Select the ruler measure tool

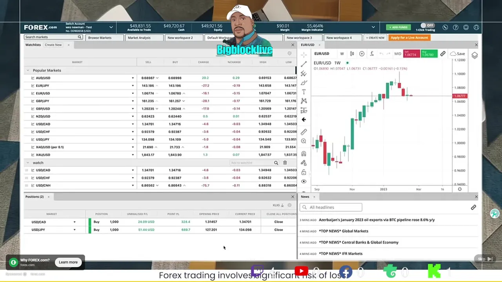[304, 132]
